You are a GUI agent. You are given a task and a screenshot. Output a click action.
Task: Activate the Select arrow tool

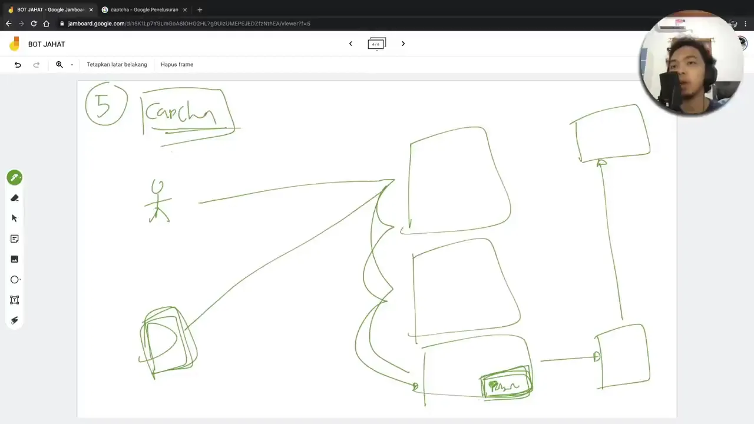coord(15,218)
